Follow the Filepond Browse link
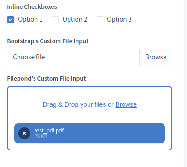This screenshot has width=187, height=167. pyautogui.click(x=126, y=104)
